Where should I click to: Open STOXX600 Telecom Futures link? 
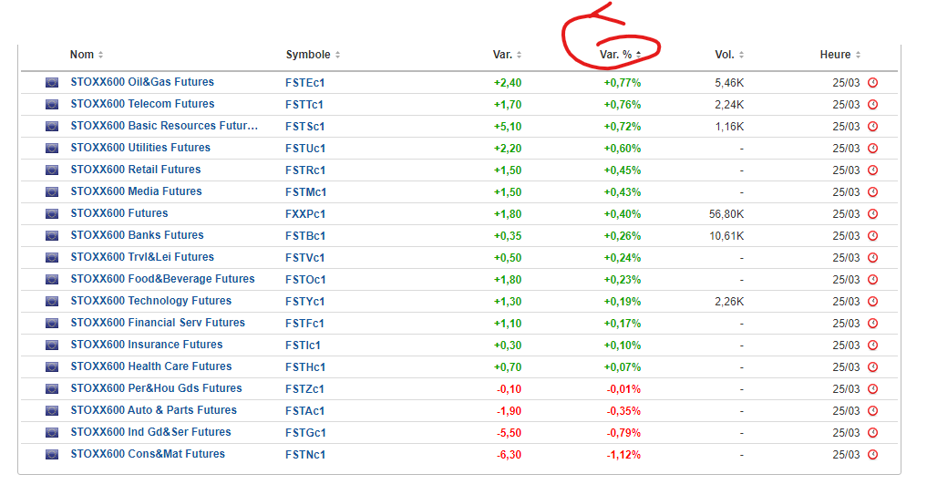pos(142,104)
